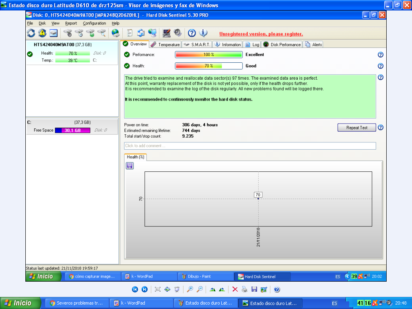Viewport: 412px width, 309px height.
Task: Click the 20:48 clock in system tray
Action: click(401, 303)
